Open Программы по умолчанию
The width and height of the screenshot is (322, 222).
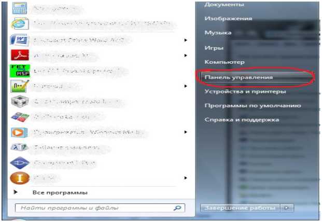point(253,106)
